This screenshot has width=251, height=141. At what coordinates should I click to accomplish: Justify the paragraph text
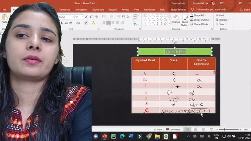(x=118, y=23)
